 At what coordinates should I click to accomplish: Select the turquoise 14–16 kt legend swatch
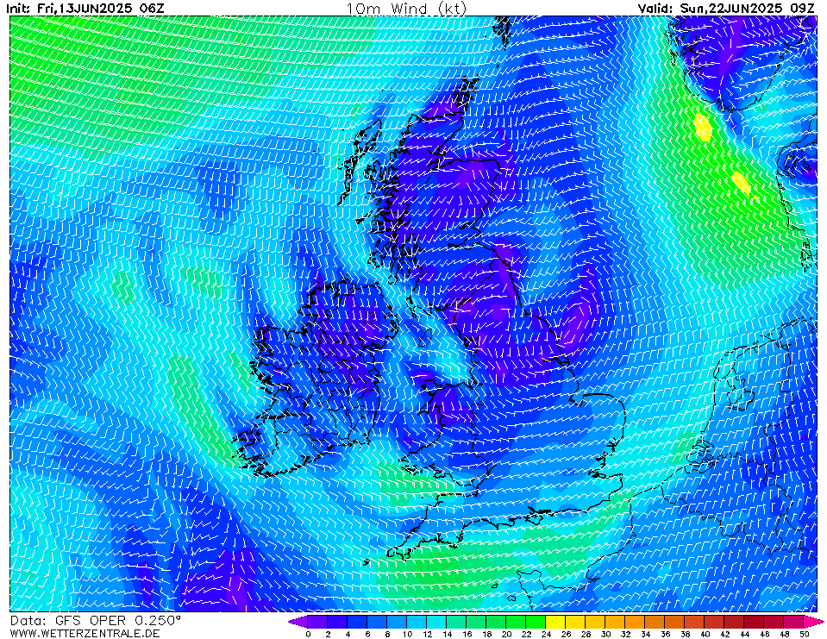click(456, 622)
